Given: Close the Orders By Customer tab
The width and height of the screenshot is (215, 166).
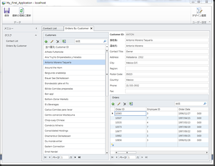Looking at the screenshot, I should (91, 29).
